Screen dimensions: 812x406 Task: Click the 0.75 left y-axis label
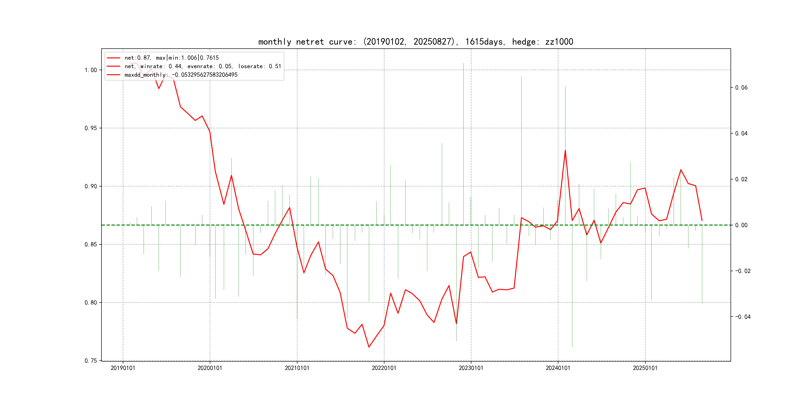90,361
